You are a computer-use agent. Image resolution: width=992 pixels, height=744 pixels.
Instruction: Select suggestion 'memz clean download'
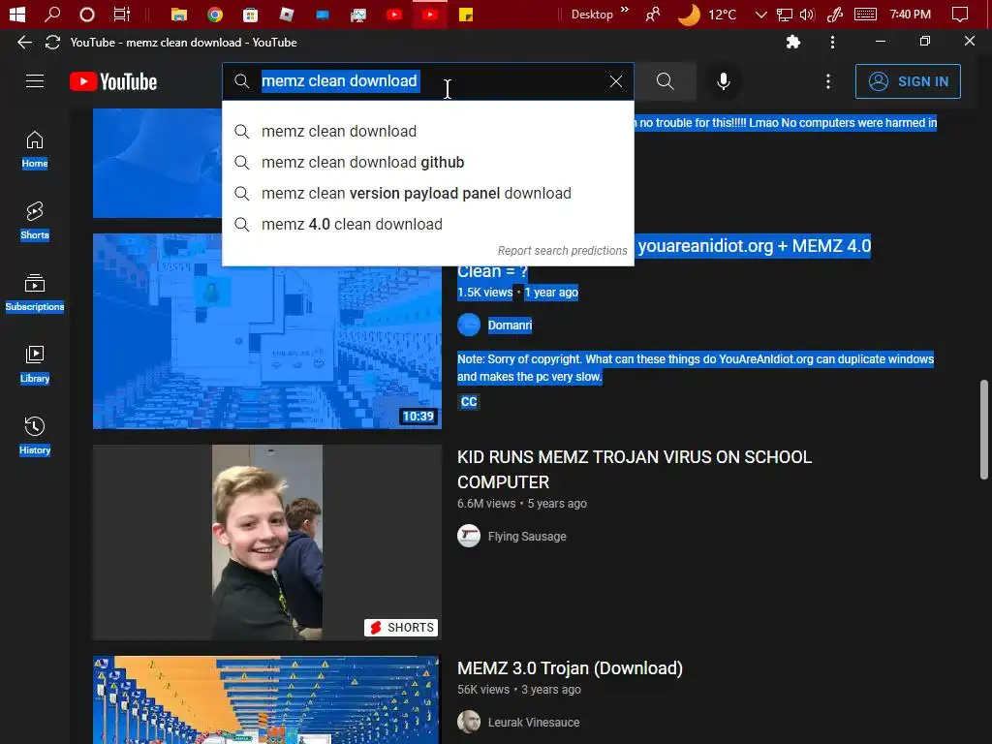[427, 131]
